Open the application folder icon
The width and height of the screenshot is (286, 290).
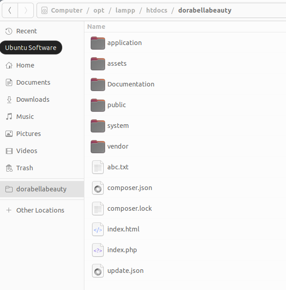97,43
